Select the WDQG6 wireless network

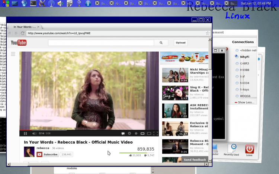tap(245, 96)
